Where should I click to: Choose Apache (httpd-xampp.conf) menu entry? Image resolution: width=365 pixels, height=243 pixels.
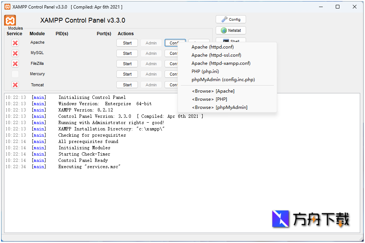point(227,63)
